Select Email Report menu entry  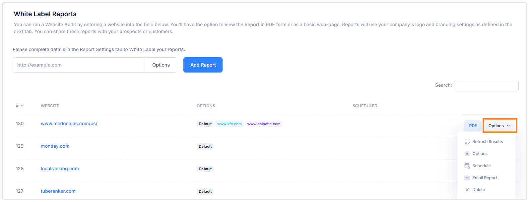point(485,178)
